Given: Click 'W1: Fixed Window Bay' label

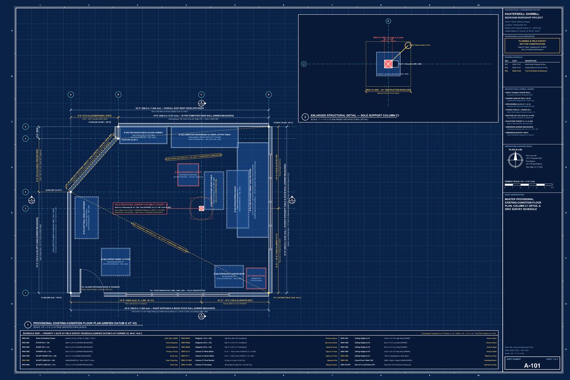Looking at the screenshot, I should [178, 290].
